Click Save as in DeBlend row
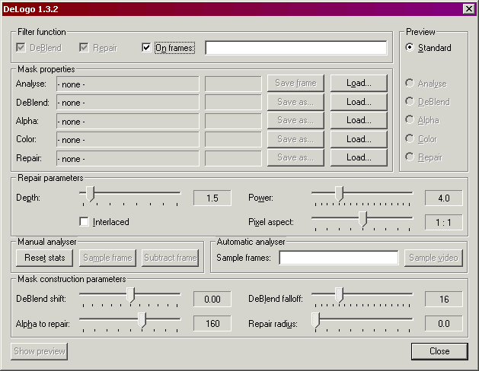479x371 pixels. 295,102
